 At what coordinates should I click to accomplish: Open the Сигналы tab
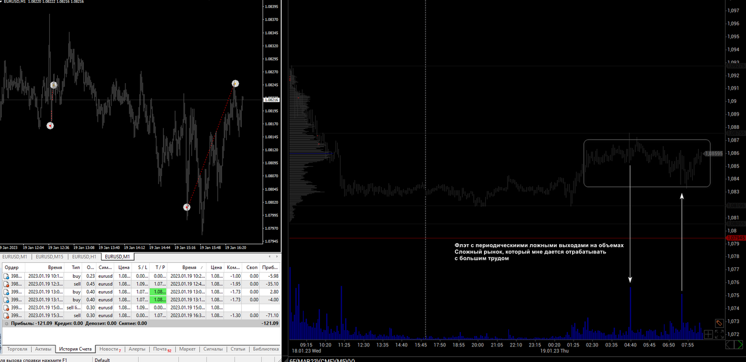point(213,349)
